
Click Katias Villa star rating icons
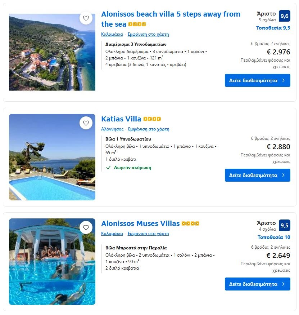152,119
